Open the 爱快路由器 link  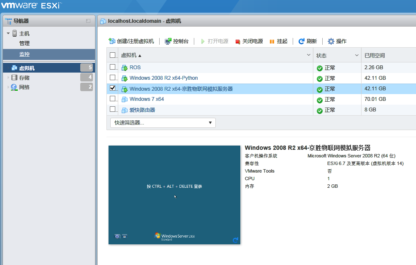[142, 110]
